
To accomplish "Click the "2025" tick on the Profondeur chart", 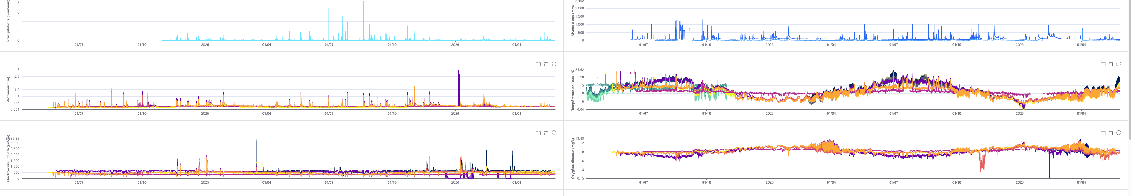I will (205, 114).
